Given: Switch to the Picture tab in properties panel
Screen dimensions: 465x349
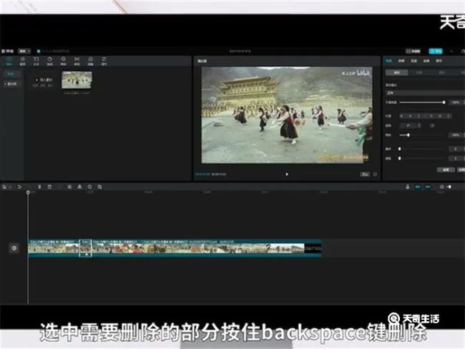Looking at the screenshot, I should point(388,61).
